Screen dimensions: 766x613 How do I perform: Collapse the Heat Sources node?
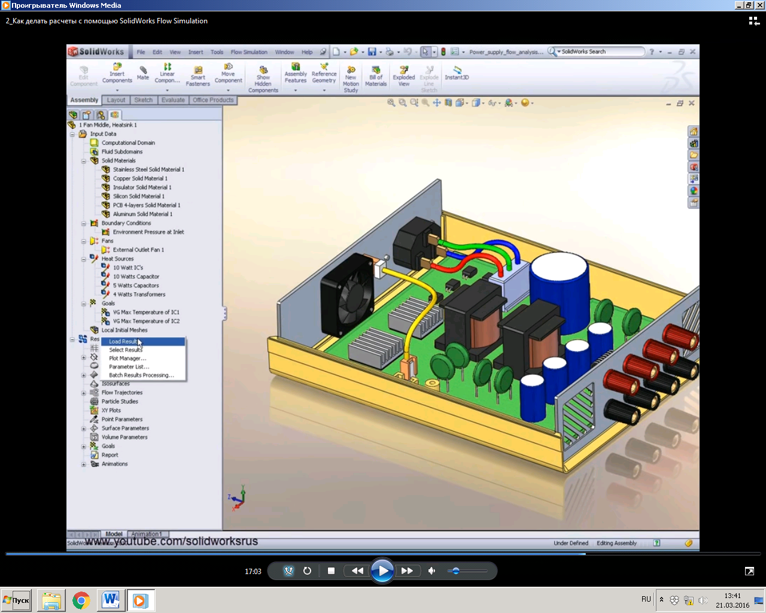[x=84, y=259]
